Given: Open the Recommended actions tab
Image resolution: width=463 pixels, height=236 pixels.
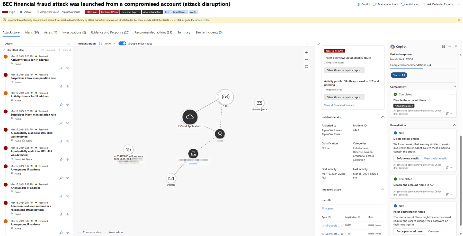Looking at the screenshot, I should tap(153, 32).
